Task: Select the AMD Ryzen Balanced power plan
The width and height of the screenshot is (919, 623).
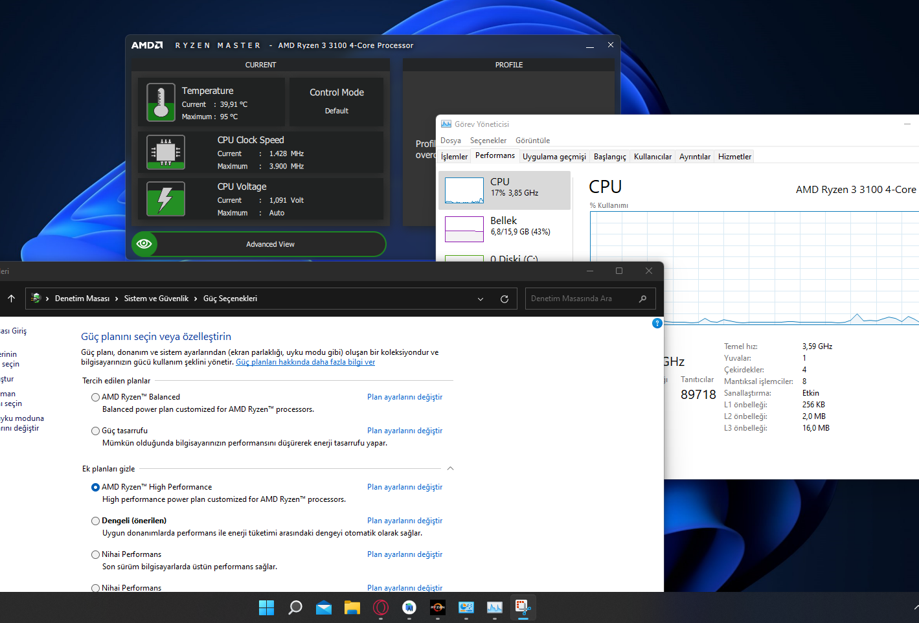Action: click(96, 397)
